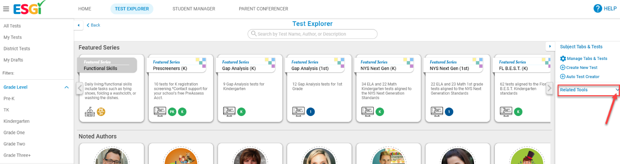Collapse the left sidebar with the arrow toggle
Screen dimensions: 620x164
[x=79, y=25]
